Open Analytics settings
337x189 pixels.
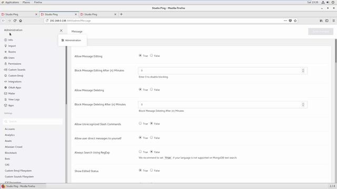tap(9, 135)
